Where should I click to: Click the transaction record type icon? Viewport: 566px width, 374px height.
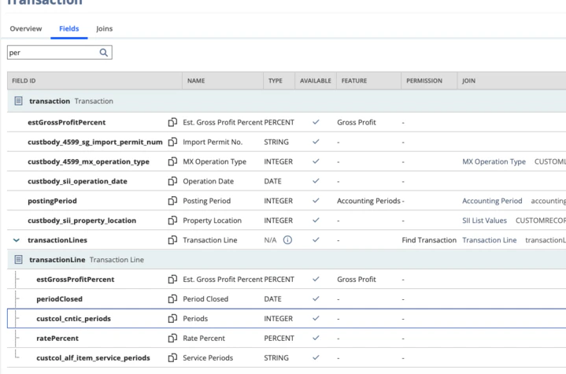click(18, 101)
